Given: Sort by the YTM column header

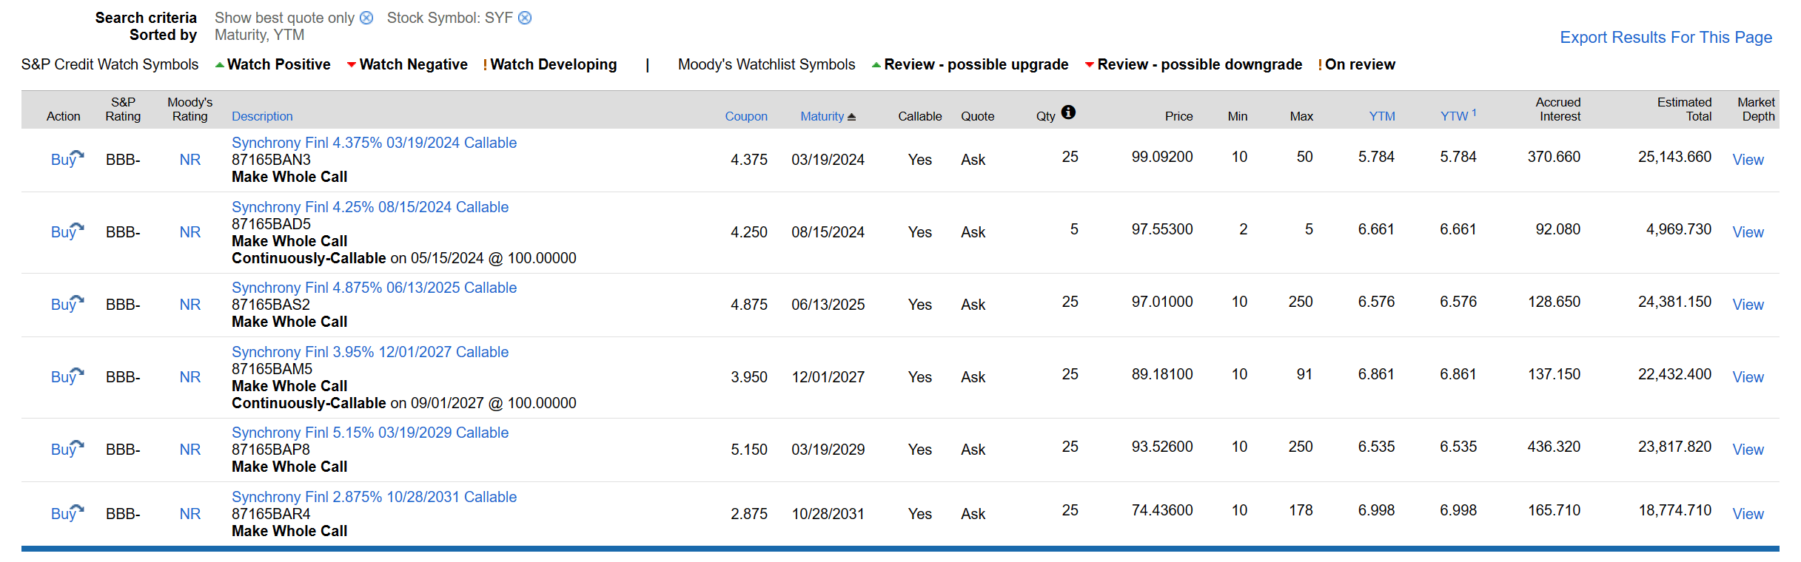Looking at the screenshot, I should 1382,116.
